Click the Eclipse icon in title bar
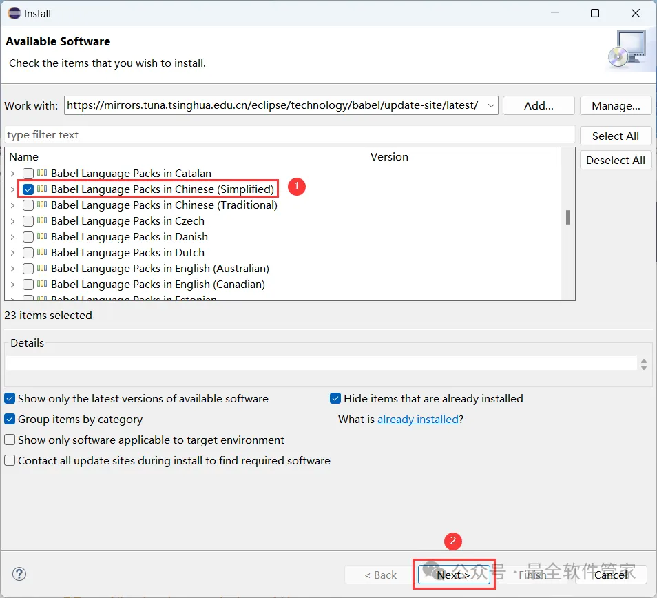 (14, 13)
